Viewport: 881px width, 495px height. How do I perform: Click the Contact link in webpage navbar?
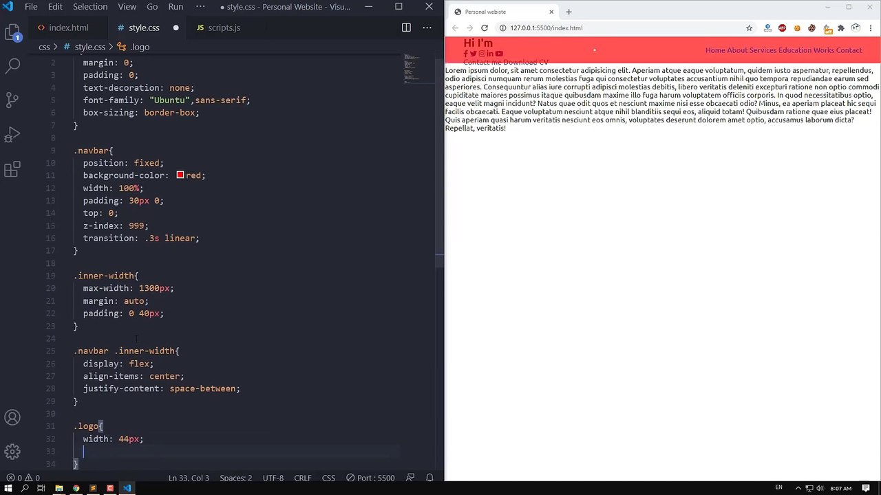tap(849, 50)
